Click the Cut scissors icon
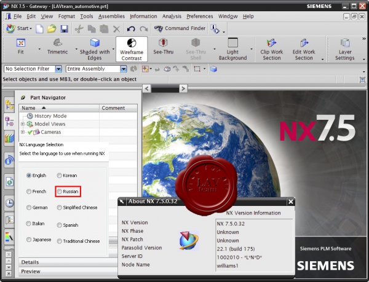Screen dimensions: 369x282 coord(79,29)
